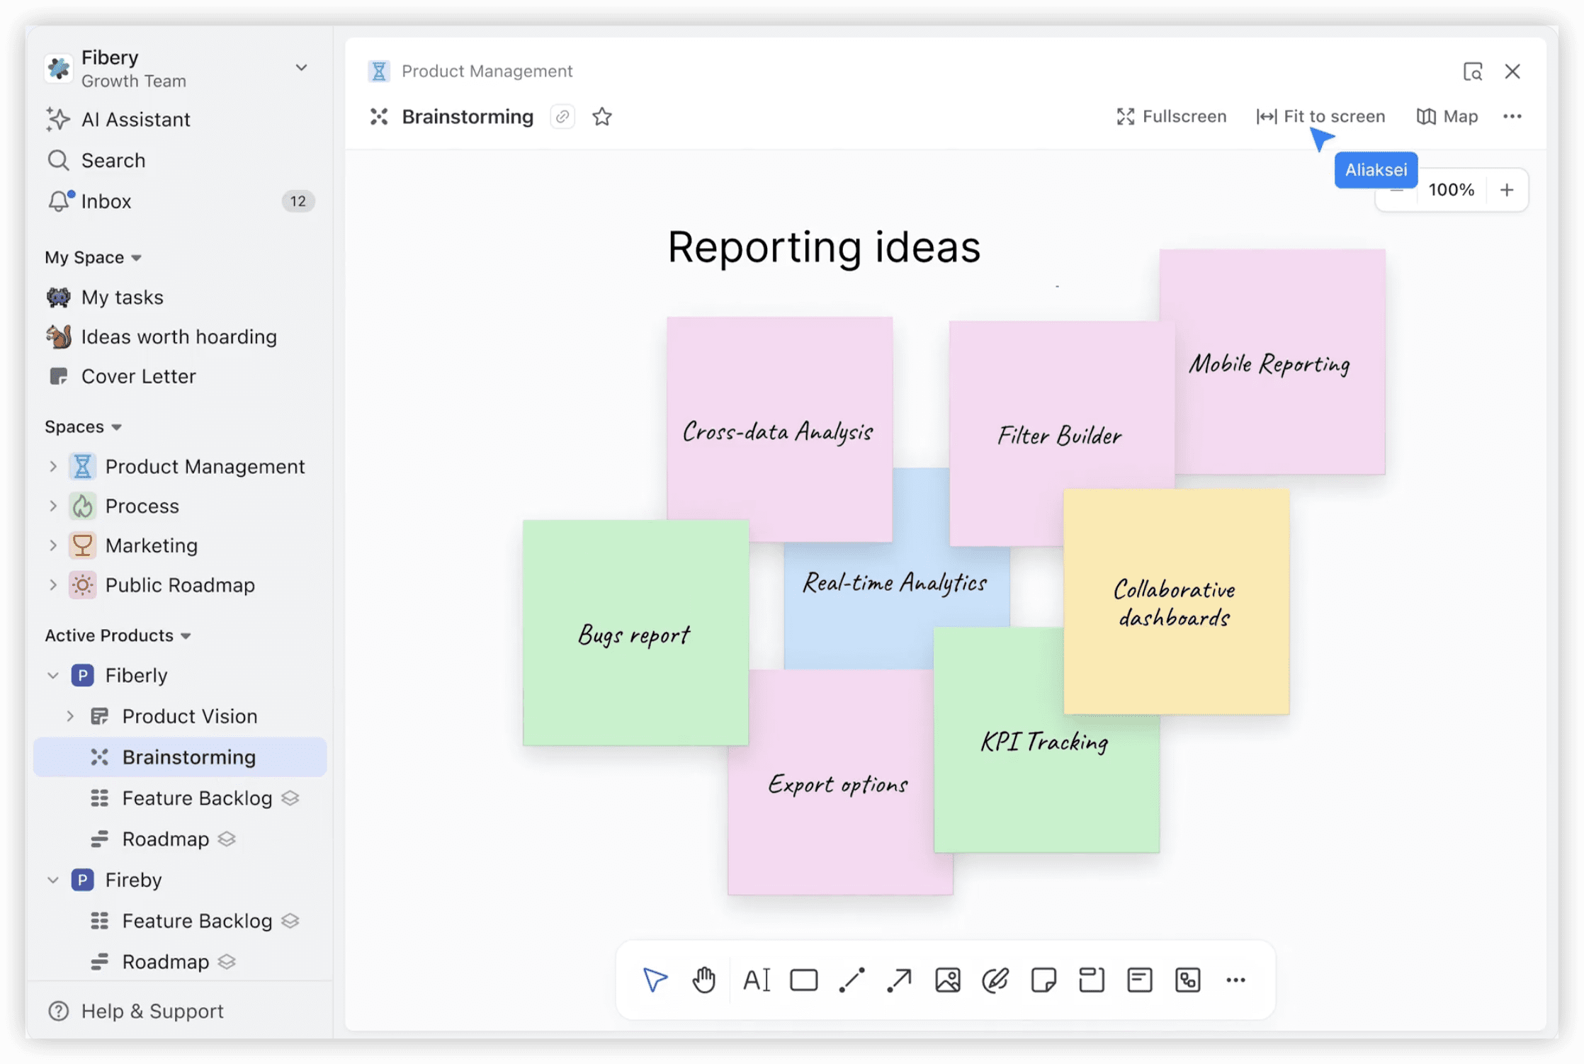Screen dimensions: 1584x1064
Task: Click the yellow Collaborative dashboards sticky note
Action: coord(1176,602)
